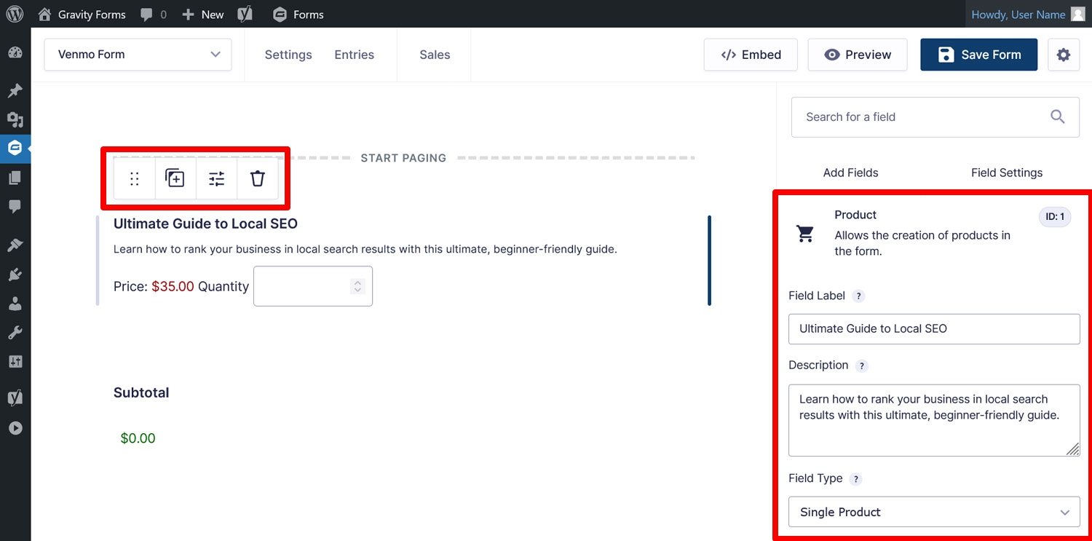1092x541 pixels.
Task: Open the form Settings menu
Action: (288, 55)
